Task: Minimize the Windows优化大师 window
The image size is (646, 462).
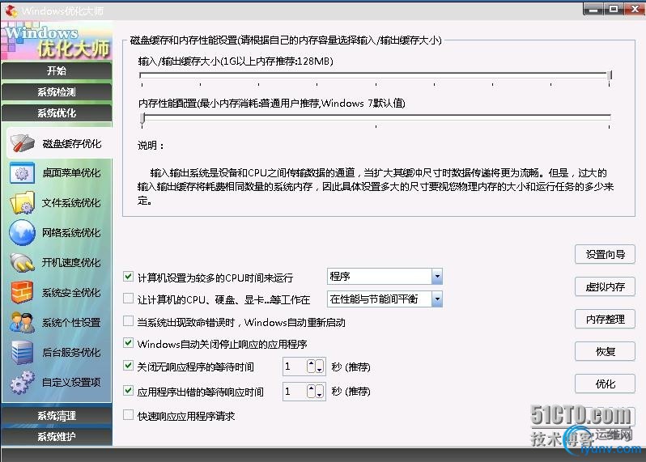Action: click(x=593, y=9)
